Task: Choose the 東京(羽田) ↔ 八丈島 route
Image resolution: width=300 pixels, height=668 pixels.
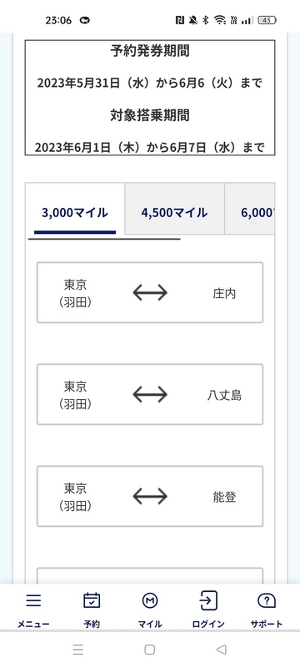Action: (150, 394)
